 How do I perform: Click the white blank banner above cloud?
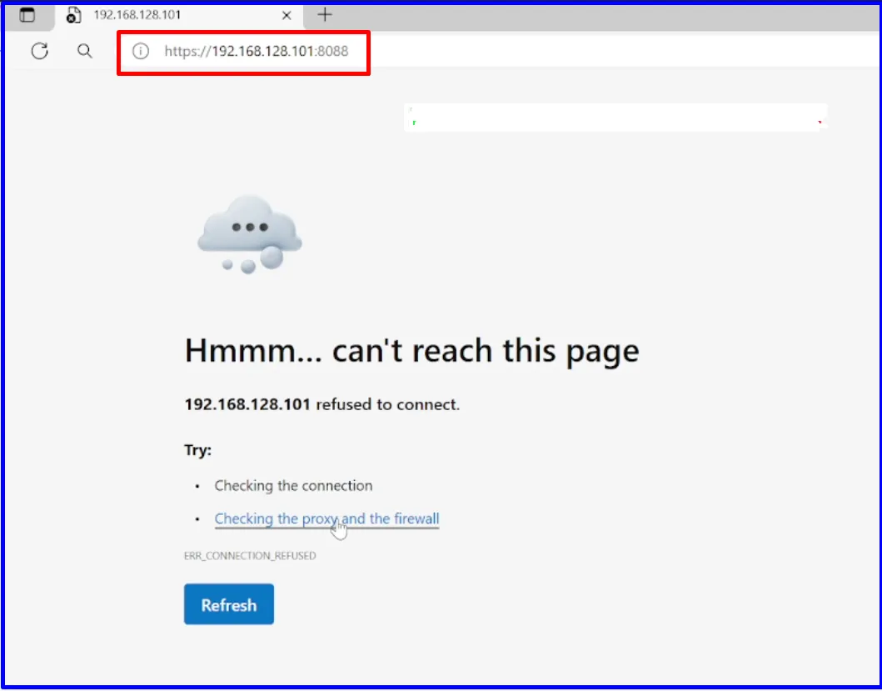615,118
